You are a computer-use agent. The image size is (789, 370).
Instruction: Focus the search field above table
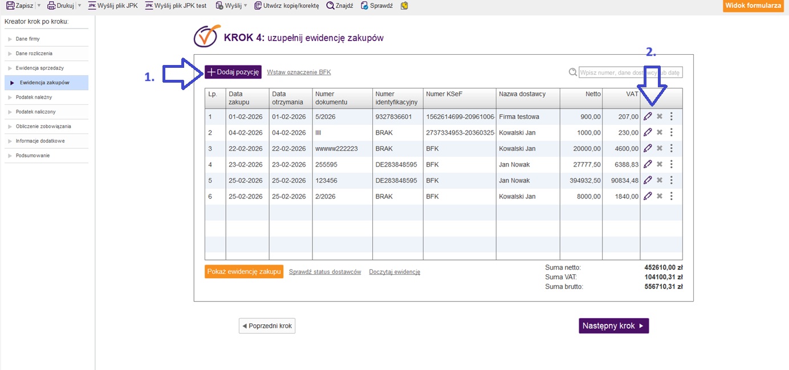click(x=630, y=72)
